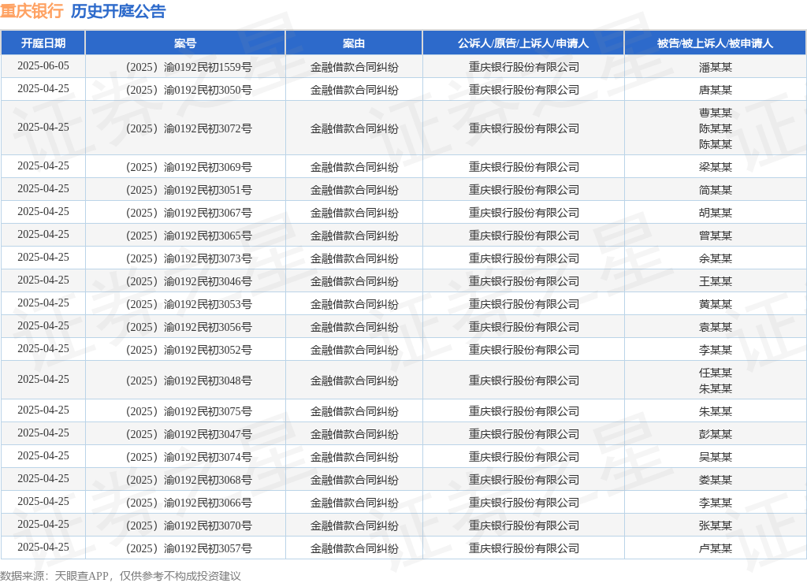Click defendant 彭某某
Viewport: 807px width, 583px height.
click(x=716, y=434)
